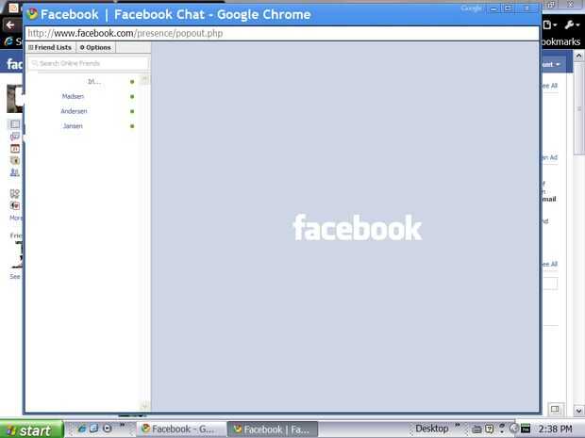Click Show Desktop icon in Quick Launch
Image resolution: width=585 pixels, height=438 pixels.
94,429
